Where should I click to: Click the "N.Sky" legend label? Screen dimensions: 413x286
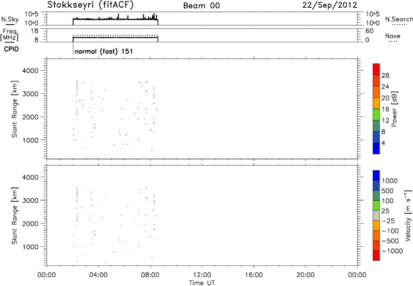point(10,19)
